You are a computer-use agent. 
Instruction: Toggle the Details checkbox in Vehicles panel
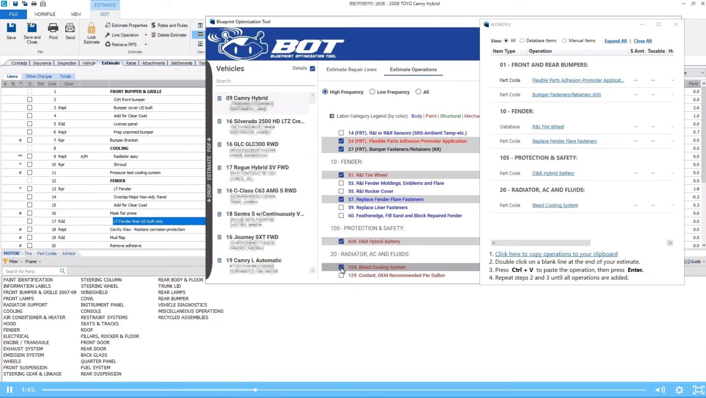[x=313, y=68]
